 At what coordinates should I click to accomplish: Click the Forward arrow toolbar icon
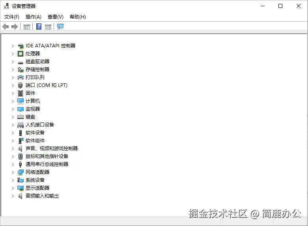point(15,26)
